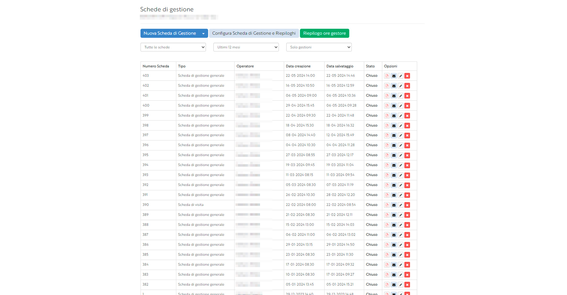Remove scheda 396 with red X icon
Image resolution: width=567 pixels, height=295 pixels.
click(407, 146)
